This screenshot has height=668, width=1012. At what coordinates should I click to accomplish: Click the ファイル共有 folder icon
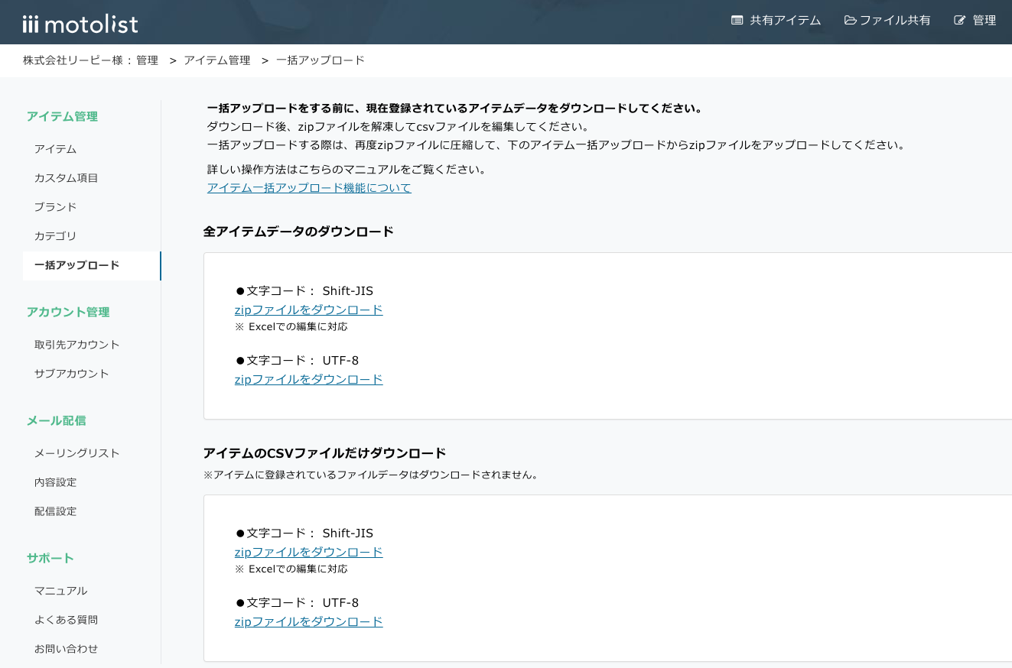851,21
